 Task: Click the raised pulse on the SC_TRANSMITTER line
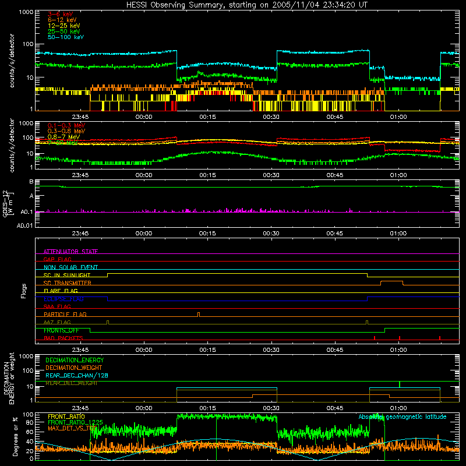[391, 283]
